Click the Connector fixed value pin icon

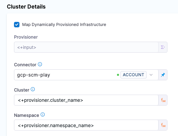[x=163, y=75]
